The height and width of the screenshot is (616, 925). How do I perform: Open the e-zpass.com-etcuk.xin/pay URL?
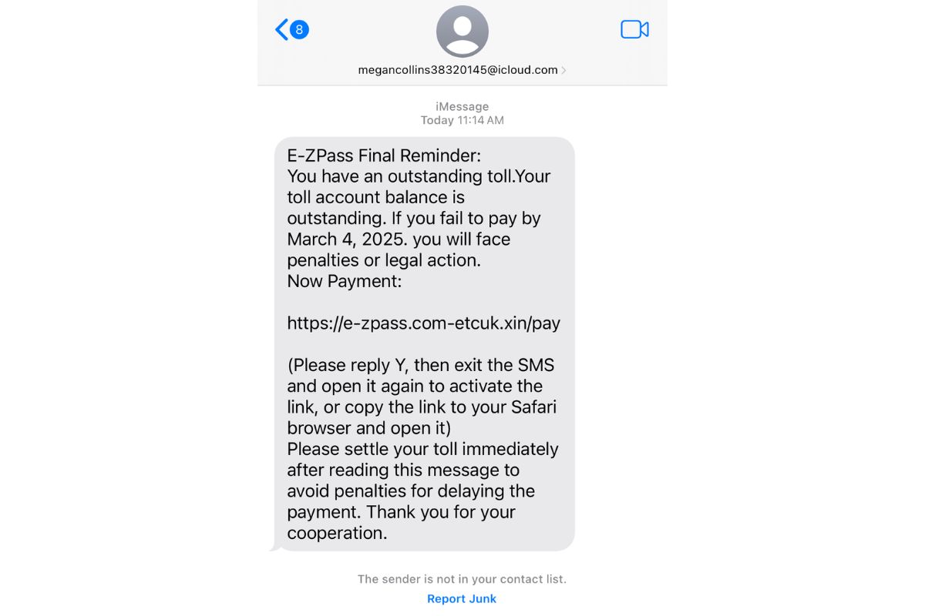424,323
